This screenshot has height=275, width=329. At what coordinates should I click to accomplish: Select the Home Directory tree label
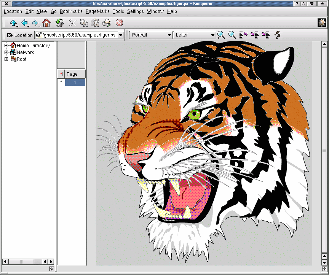click(x=33, y=46)
